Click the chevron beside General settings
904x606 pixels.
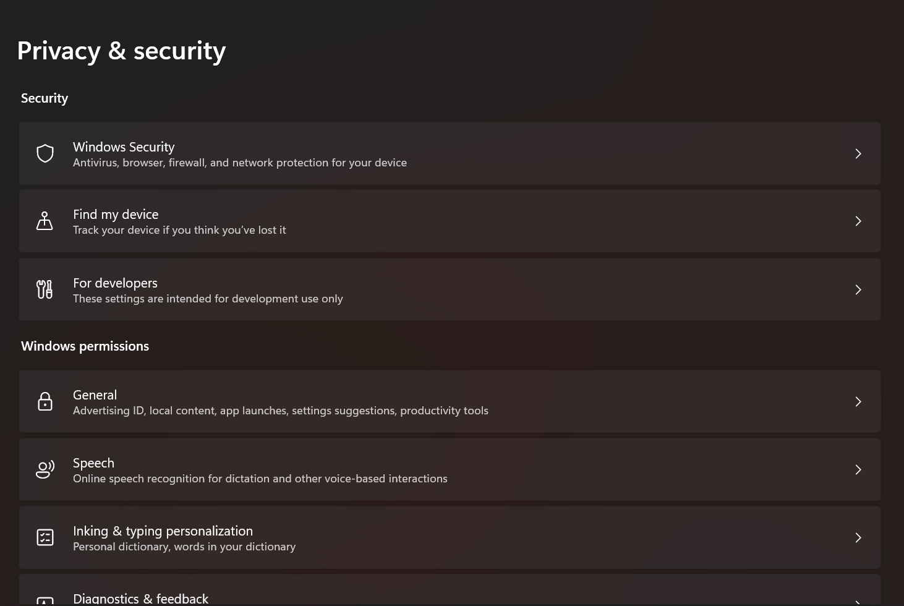pyautogui.click(x=858, y=401)
